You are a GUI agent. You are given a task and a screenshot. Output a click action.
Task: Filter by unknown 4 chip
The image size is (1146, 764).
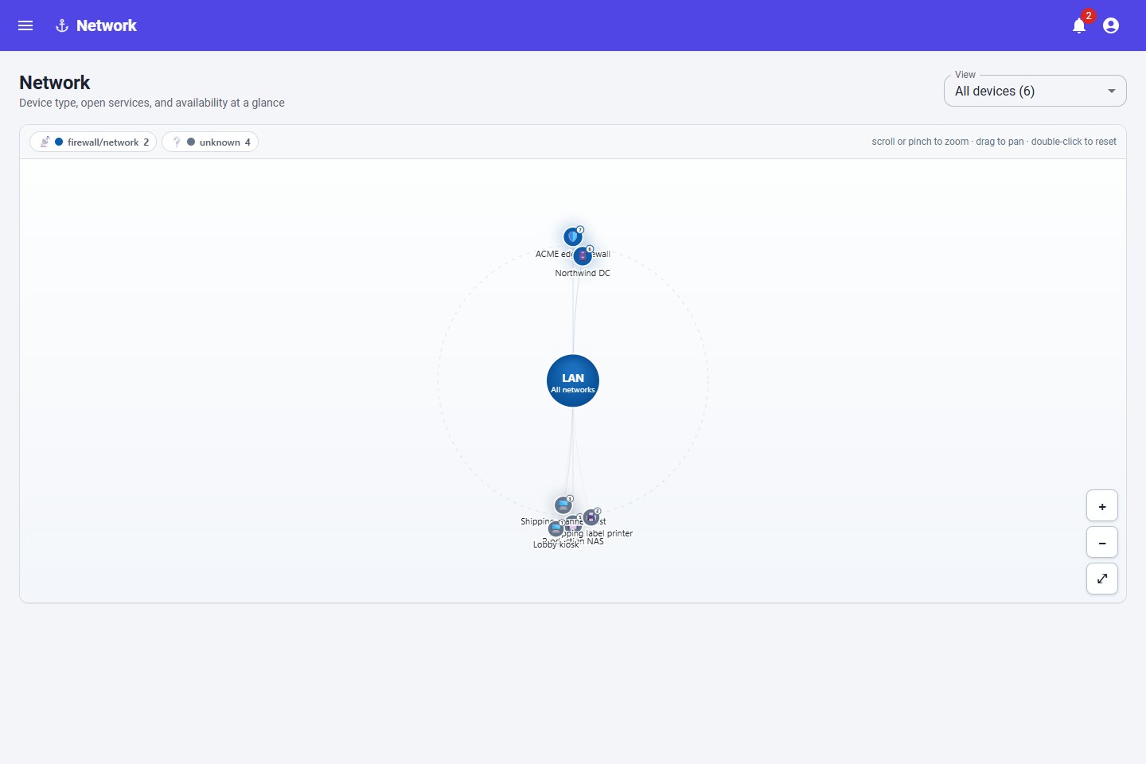pos(210,142)
